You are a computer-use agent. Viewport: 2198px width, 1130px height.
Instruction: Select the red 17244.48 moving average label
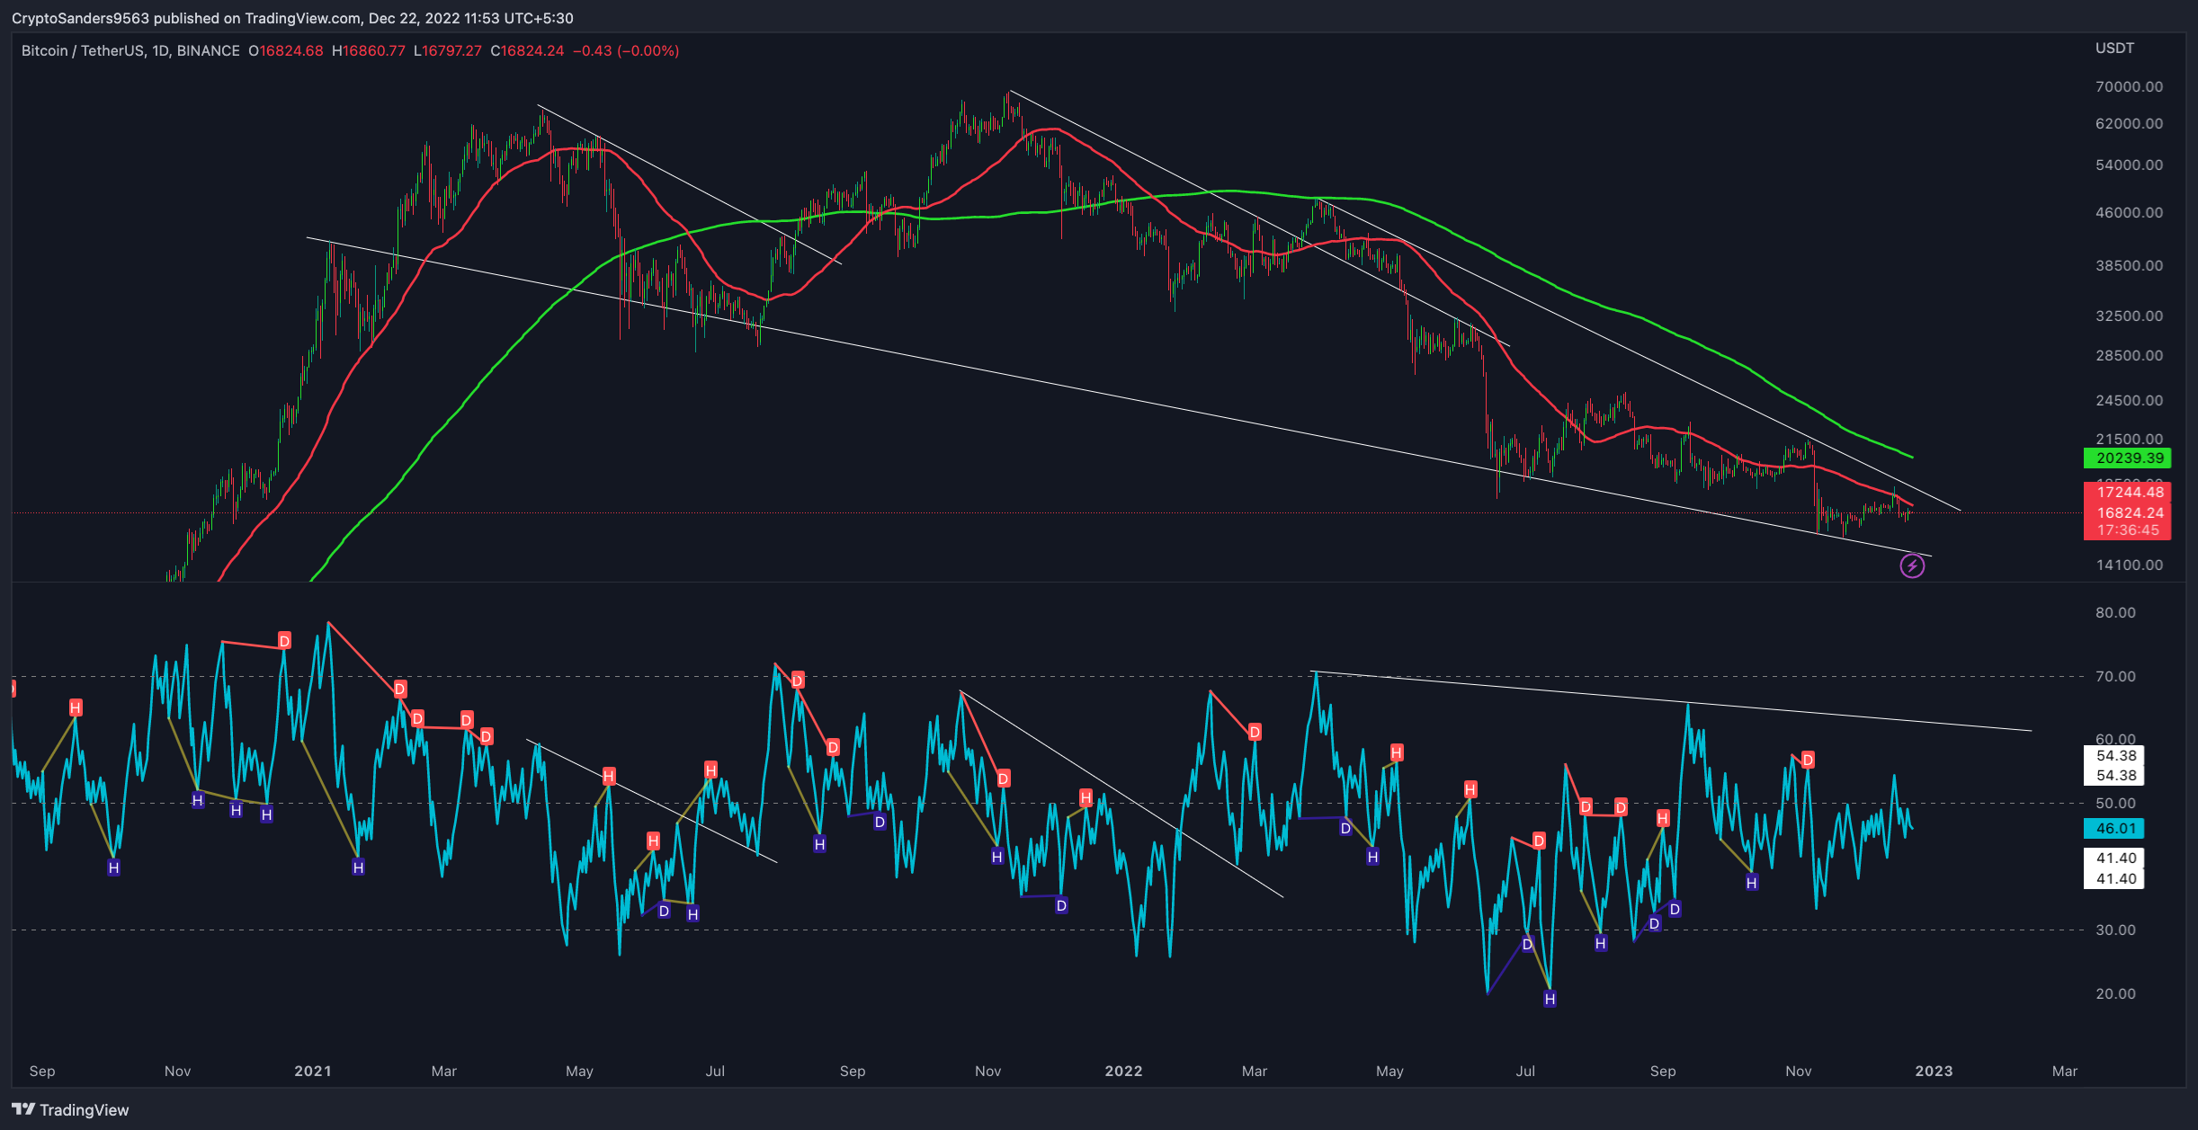pyautogui.click(x=2127, y=492)
